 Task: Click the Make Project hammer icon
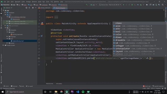click(87, 5)
